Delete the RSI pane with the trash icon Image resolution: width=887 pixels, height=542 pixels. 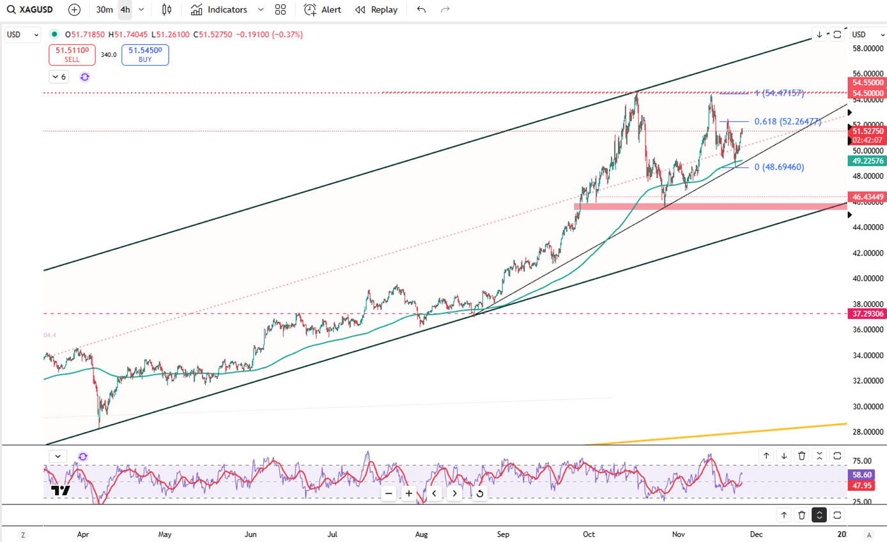click(802, 456)
